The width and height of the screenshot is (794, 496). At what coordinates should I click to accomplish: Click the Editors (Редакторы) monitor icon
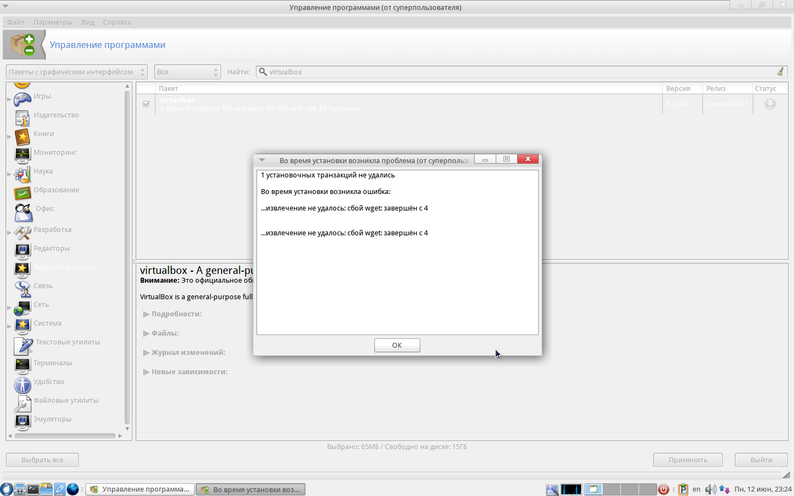click(x=23, y=251)
